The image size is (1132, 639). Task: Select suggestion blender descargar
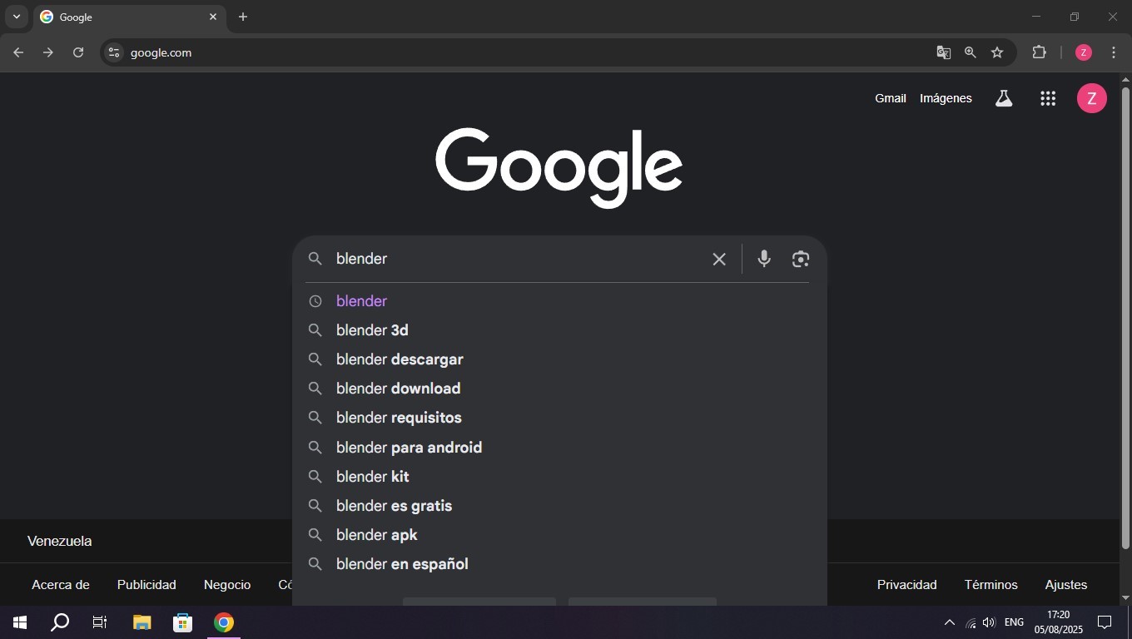(559, 359)
